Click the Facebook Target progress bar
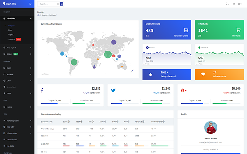 tap(55, 103)
